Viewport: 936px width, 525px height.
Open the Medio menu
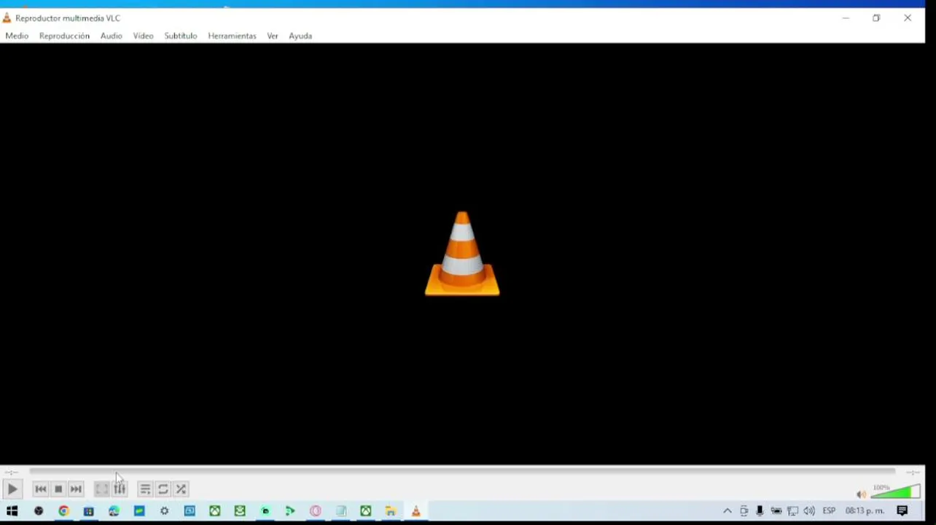17,36
